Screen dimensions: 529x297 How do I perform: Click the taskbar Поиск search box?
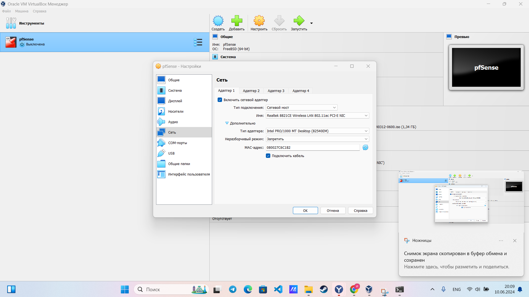(171, 289)
